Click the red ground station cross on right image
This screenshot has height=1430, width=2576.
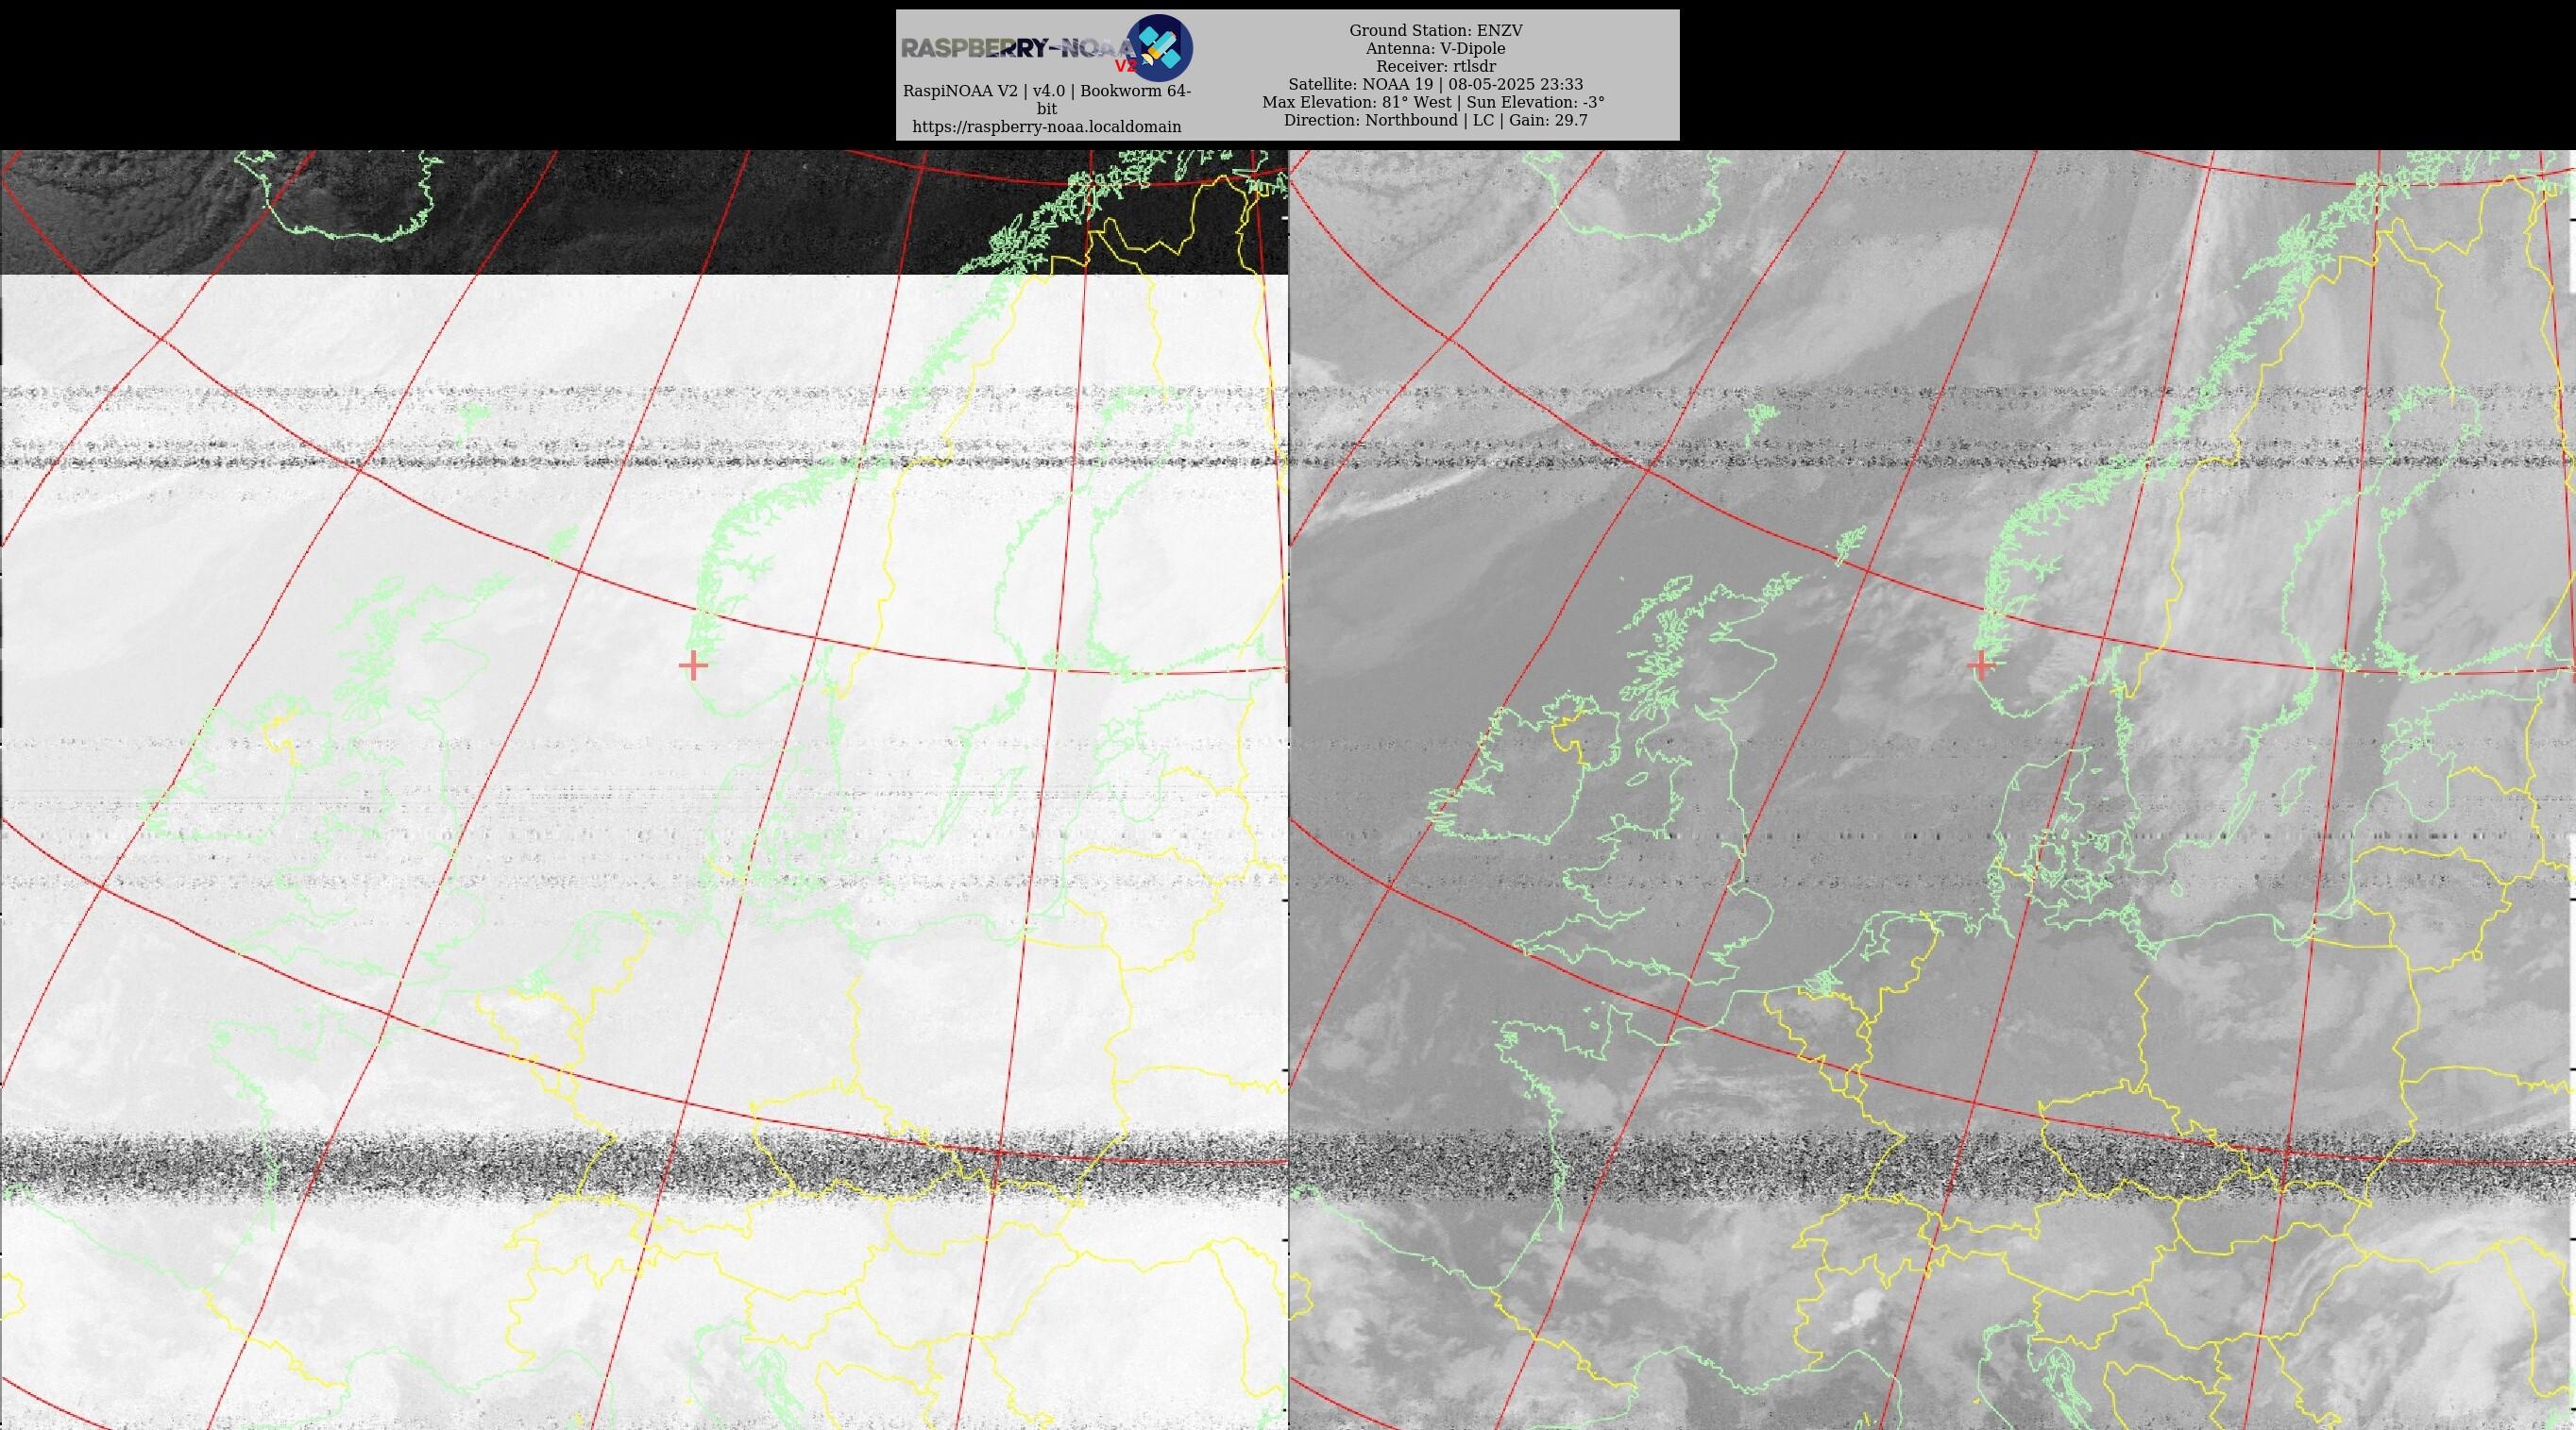1980,665
